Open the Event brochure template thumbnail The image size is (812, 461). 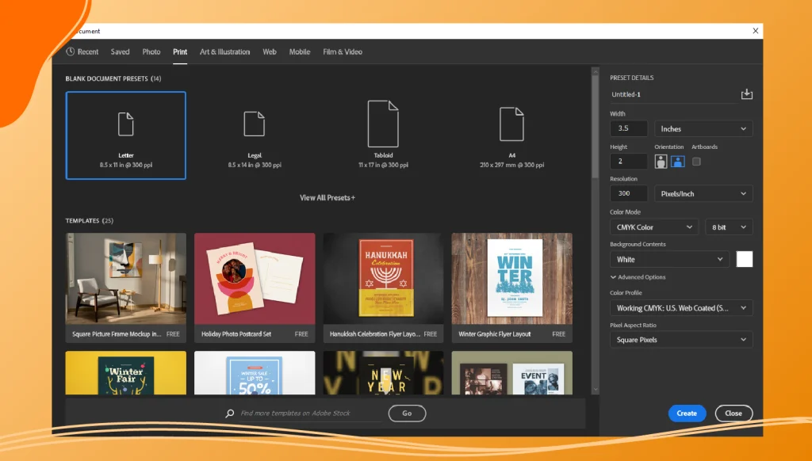(511, 373)
